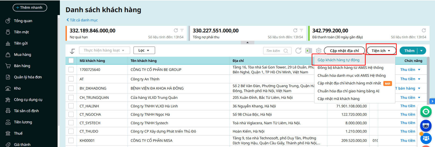Screen dimensions: 435x147
Task: Tick the select-all checkbox in header
Action: click(x=71, y=61)
